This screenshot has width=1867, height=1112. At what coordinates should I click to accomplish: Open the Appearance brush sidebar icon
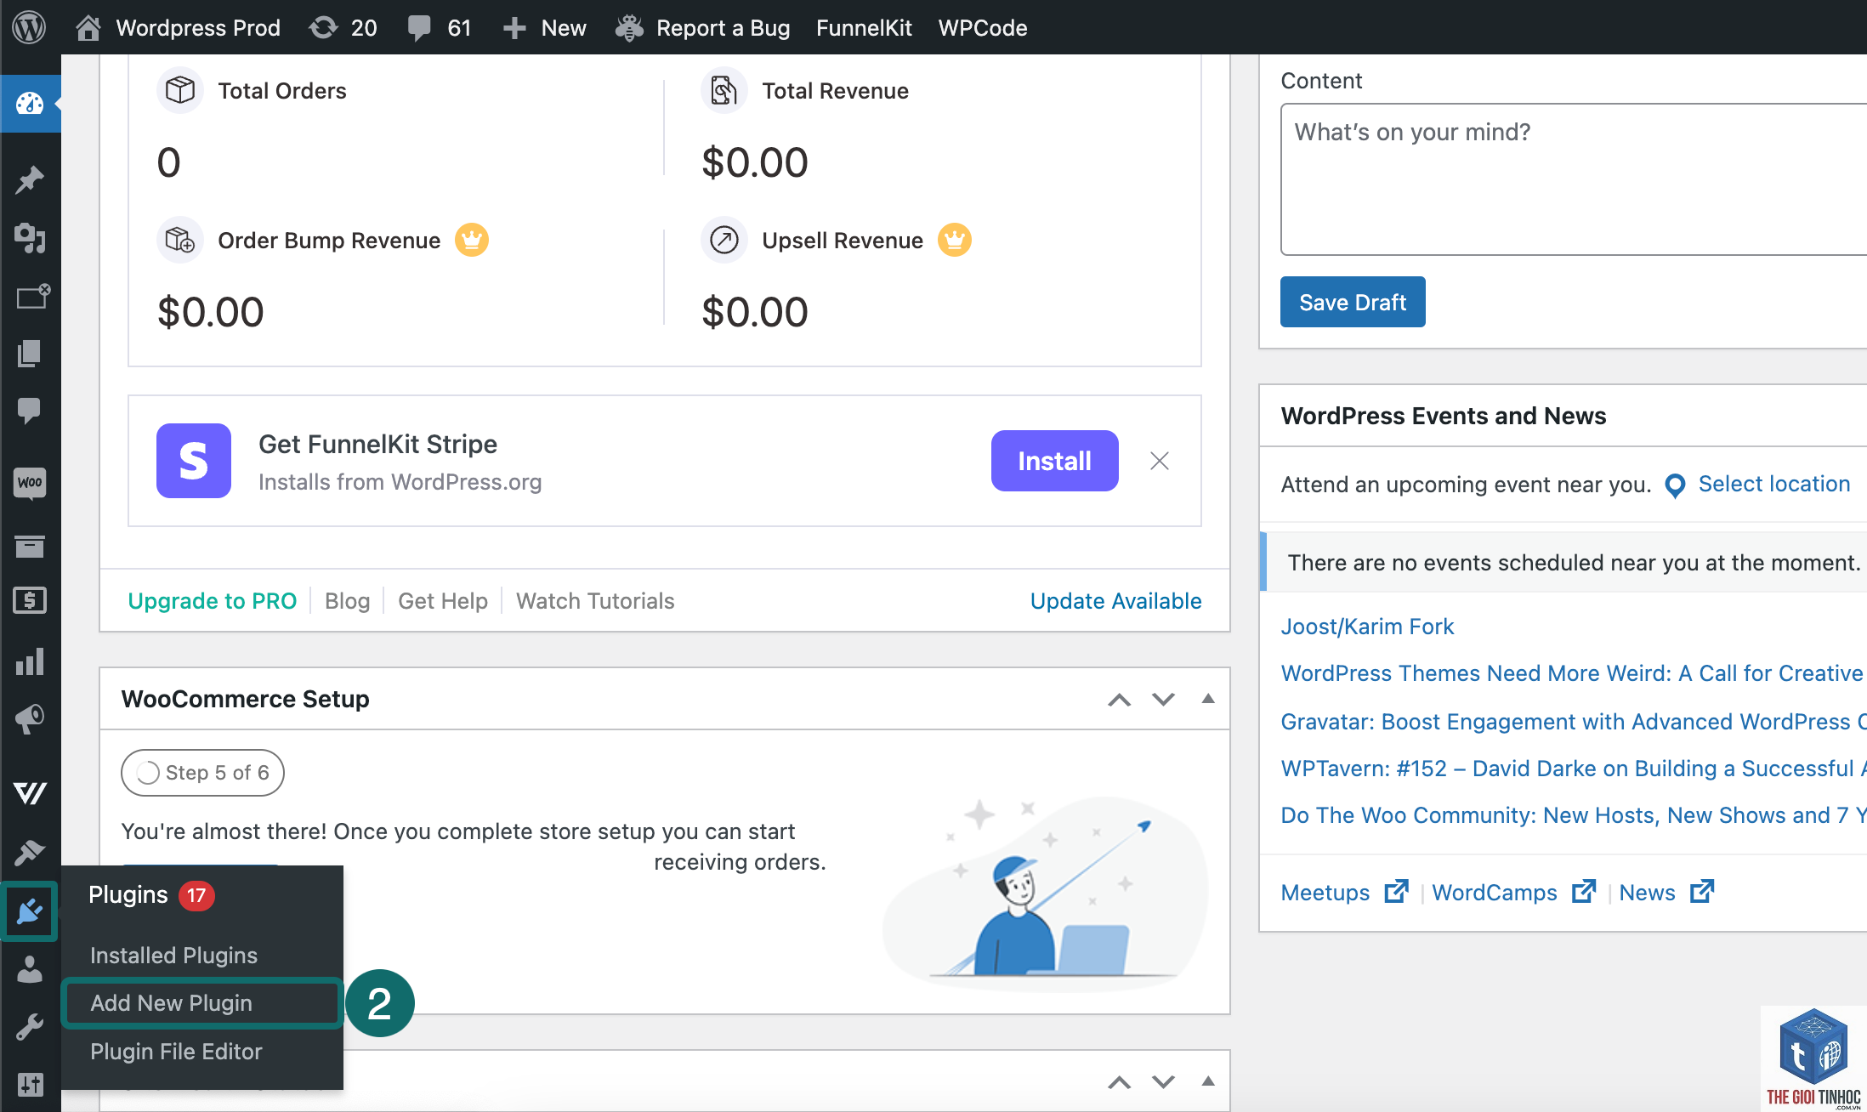coord(30,852)
